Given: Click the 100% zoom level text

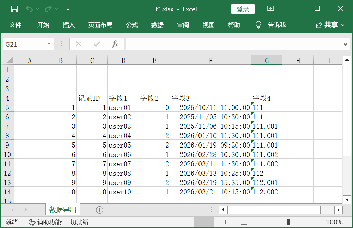Looking at the screenshot, I should [334, 222].
